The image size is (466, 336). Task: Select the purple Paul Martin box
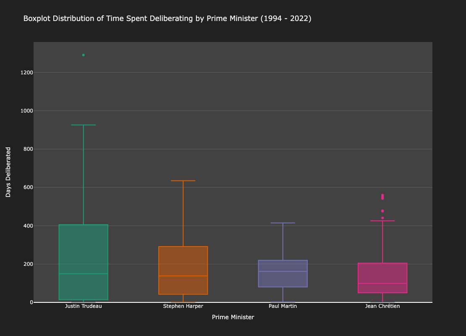(283, 273)
